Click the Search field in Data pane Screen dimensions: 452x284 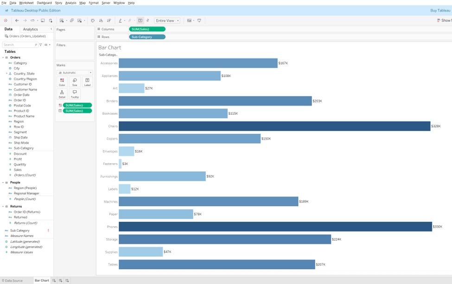pos(20,44)
